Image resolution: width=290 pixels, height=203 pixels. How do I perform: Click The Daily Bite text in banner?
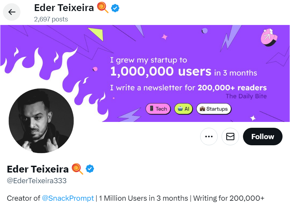246,96
